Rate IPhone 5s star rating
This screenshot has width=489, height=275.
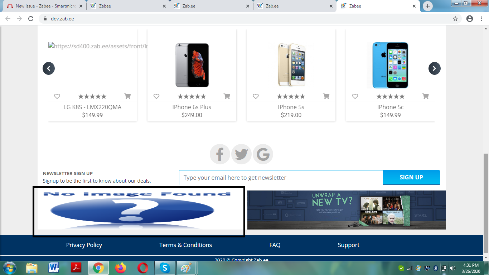tap(291, 96)
